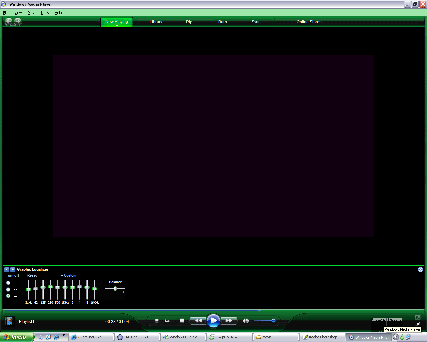Select the first equalizer slider-mode radio button
The height and width of the screenshot is (342, 427).
coord(8,283)
